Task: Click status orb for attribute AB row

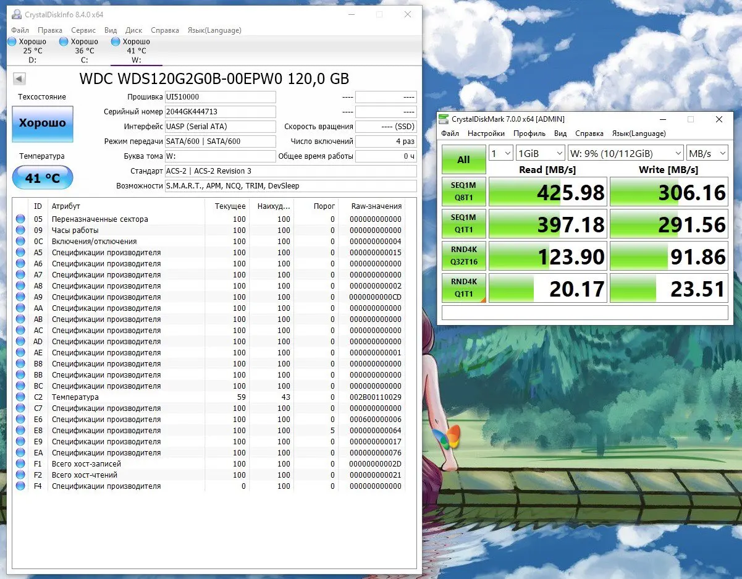Action: [x=20, y=319]
